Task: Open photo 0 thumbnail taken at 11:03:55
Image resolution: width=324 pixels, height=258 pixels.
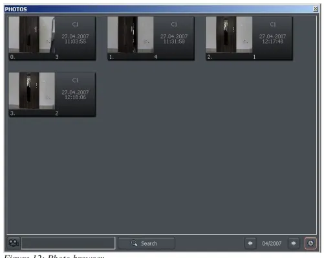Action: pos(32,35)
